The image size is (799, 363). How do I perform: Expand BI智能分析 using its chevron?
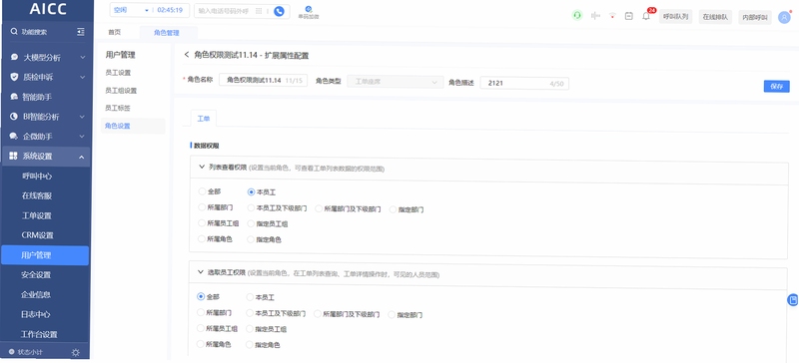coord(82,117)
